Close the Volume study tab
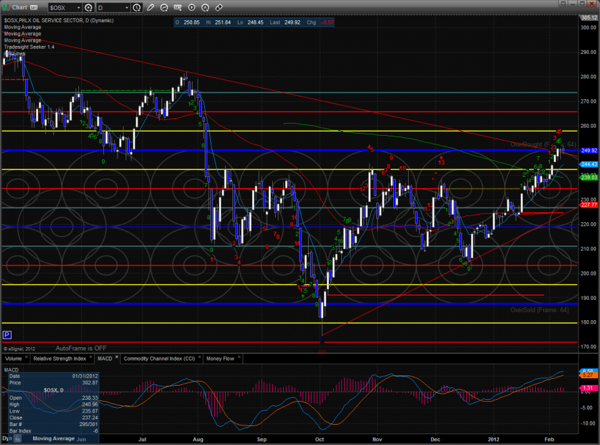 [26, 357]
